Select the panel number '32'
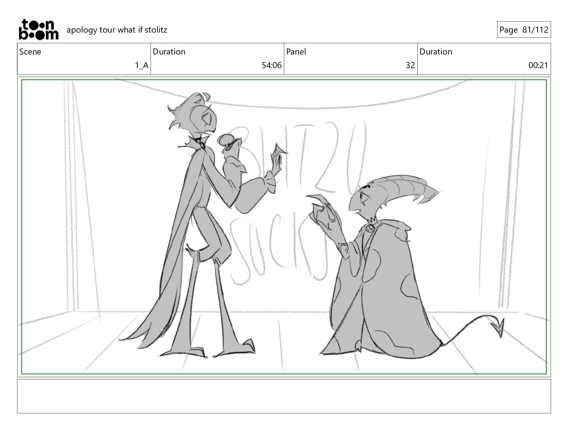 [410, 65]
